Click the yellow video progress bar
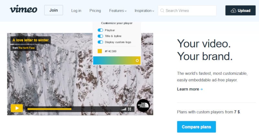 [x=50, y=109]
